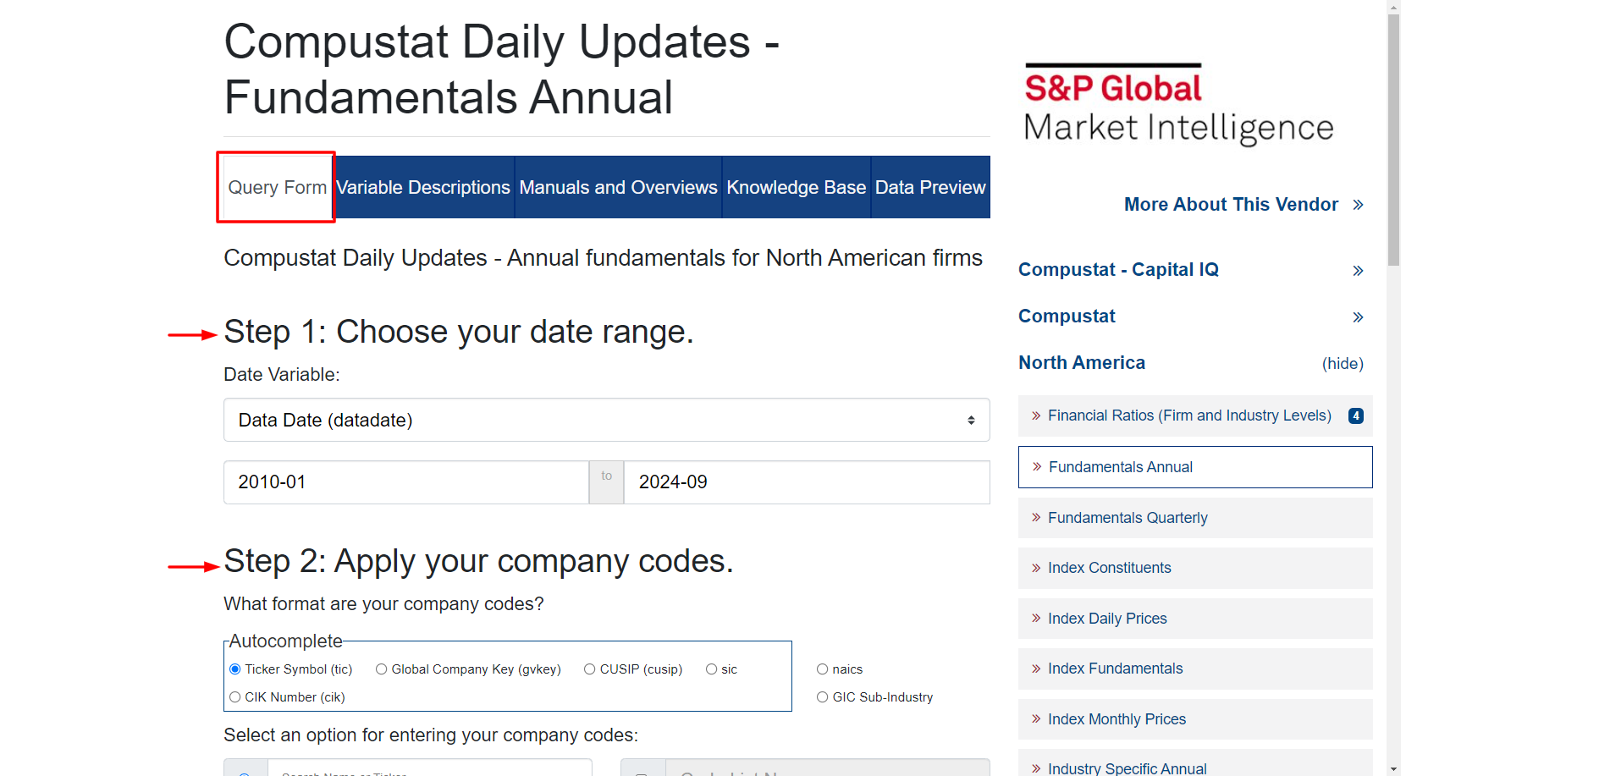Open the Data Preview tab
The width and height of the screenshot is (1610, 776).
click(930, 187)
